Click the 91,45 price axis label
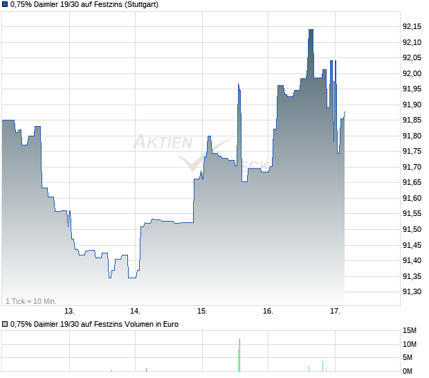This screenshot has height=378, width=429. tap(412, 245)
